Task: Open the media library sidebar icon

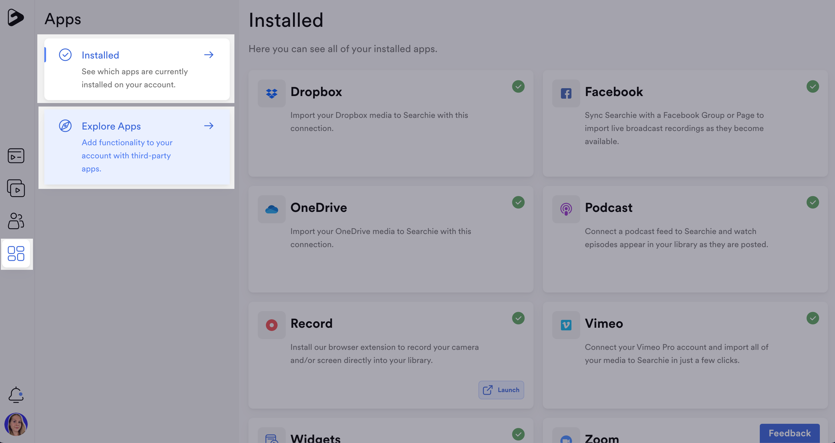Action: point(16,156)
